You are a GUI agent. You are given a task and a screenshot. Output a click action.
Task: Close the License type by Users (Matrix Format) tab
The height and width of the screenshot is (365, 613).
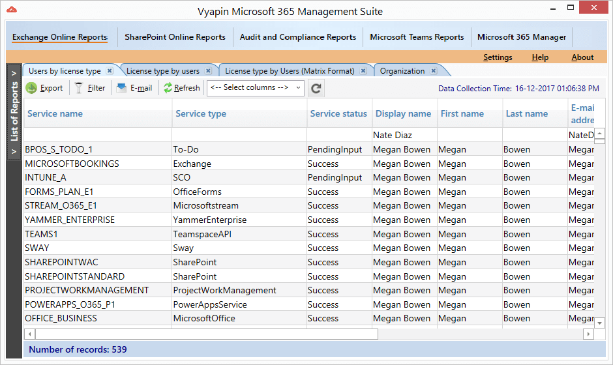(x=363, y=71)
